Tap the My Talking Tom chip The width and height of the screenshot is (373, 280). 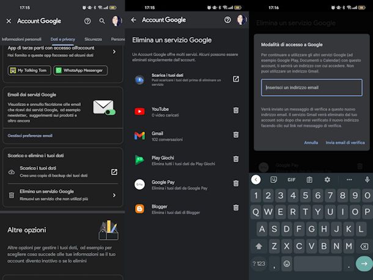point(29,71)
